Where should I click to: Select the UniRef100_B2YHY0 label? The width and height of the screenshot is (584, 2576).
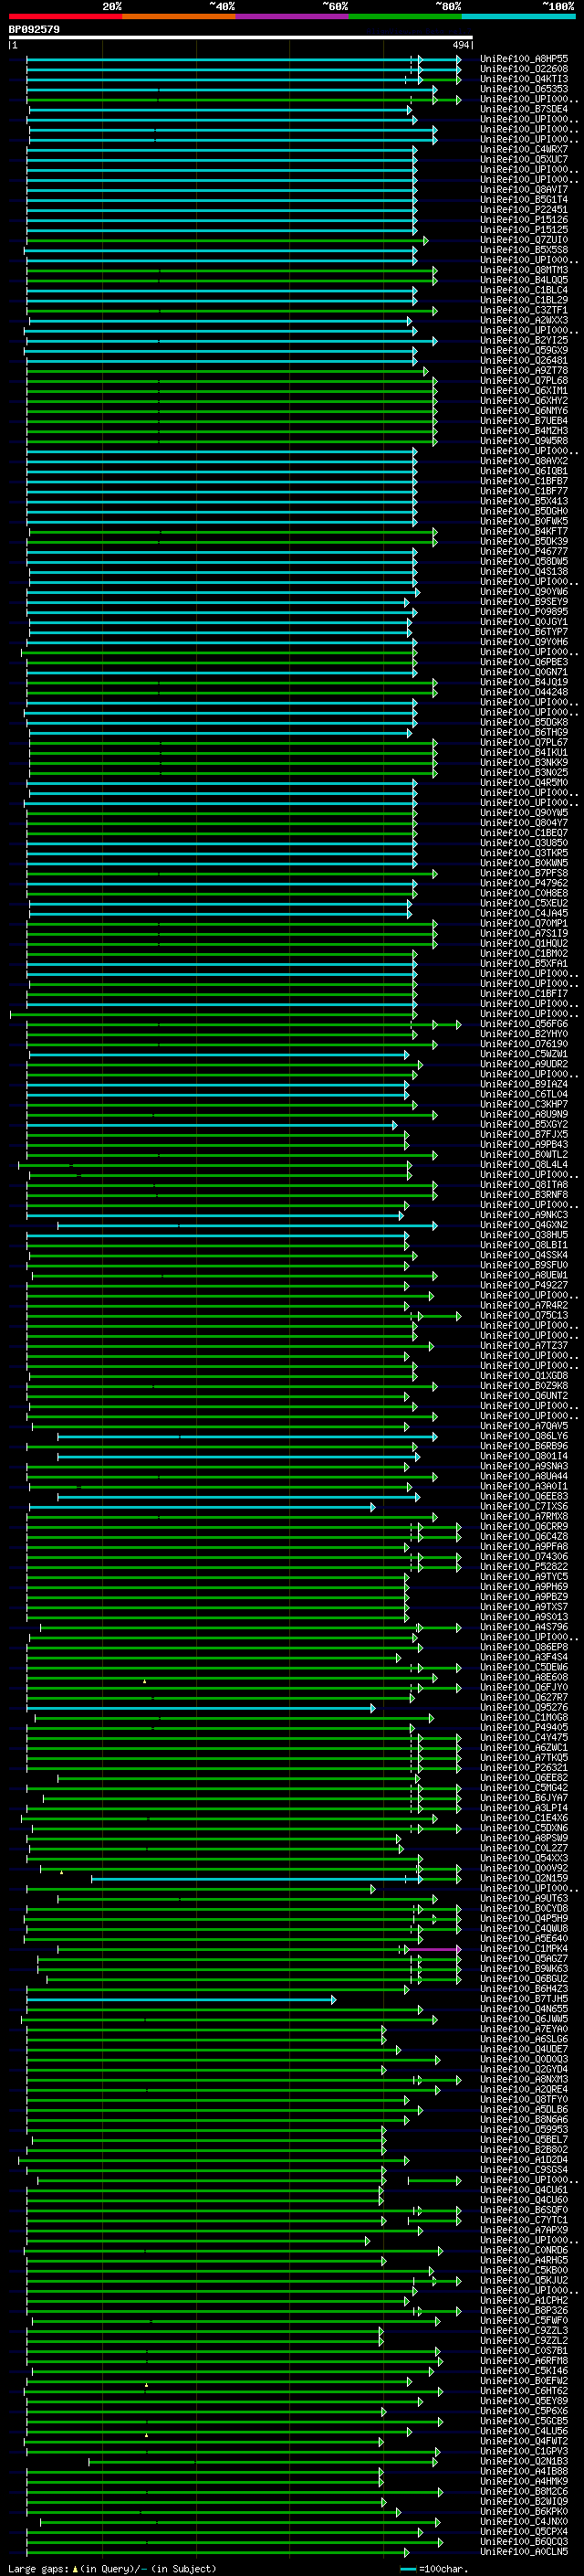point(524,1034)
